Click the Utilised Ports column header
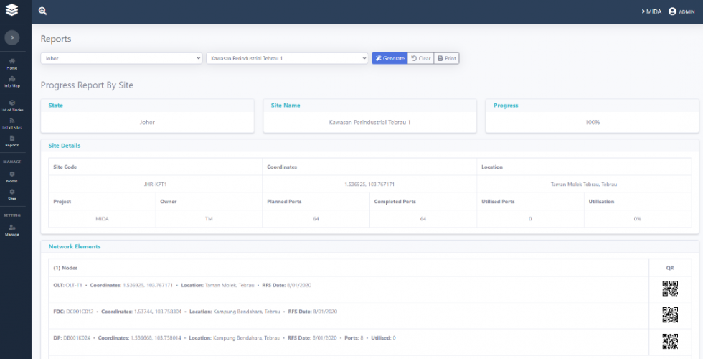This screenshot has width=703, height=359. coord(498,202)
